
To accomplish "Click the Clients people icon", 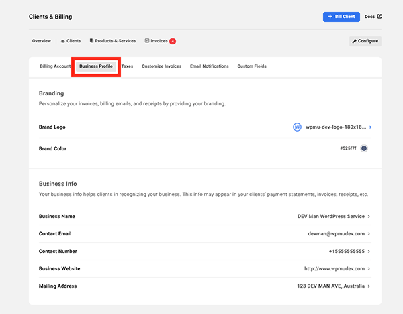I will (x=62, y=41).
